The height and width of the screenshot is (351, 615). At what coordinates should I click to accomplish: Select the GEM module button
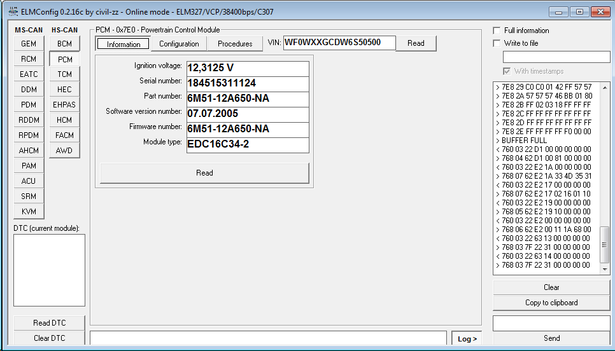click(29, 44)
